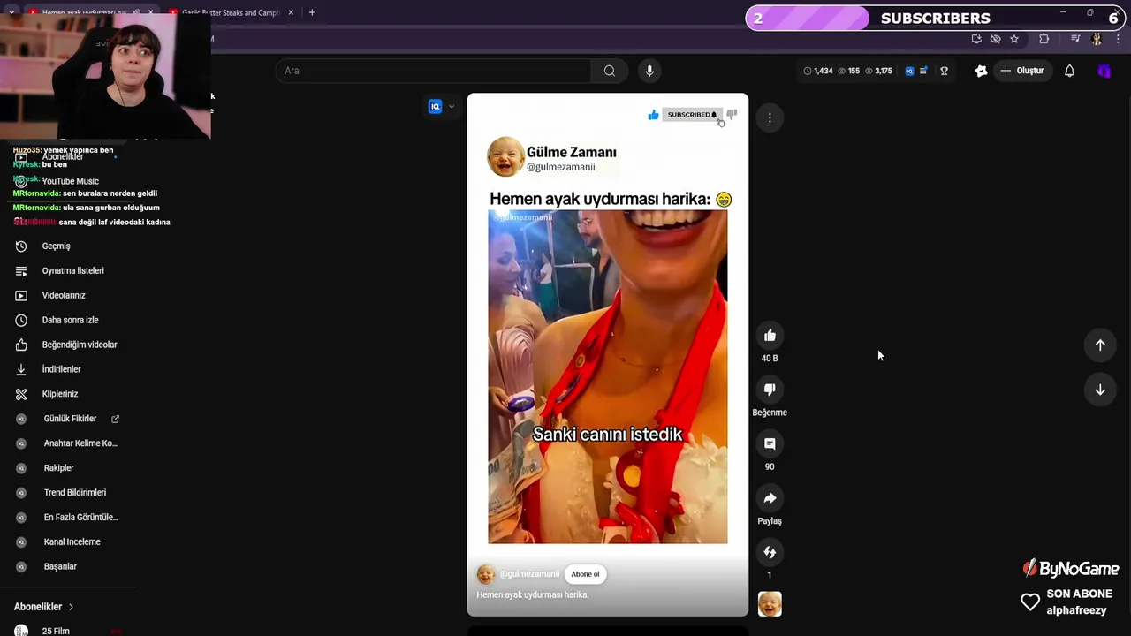The width and height of the screenshot is (1131, 636).
Task: Open Geçmiş history in sidebar
Action: 56,246
